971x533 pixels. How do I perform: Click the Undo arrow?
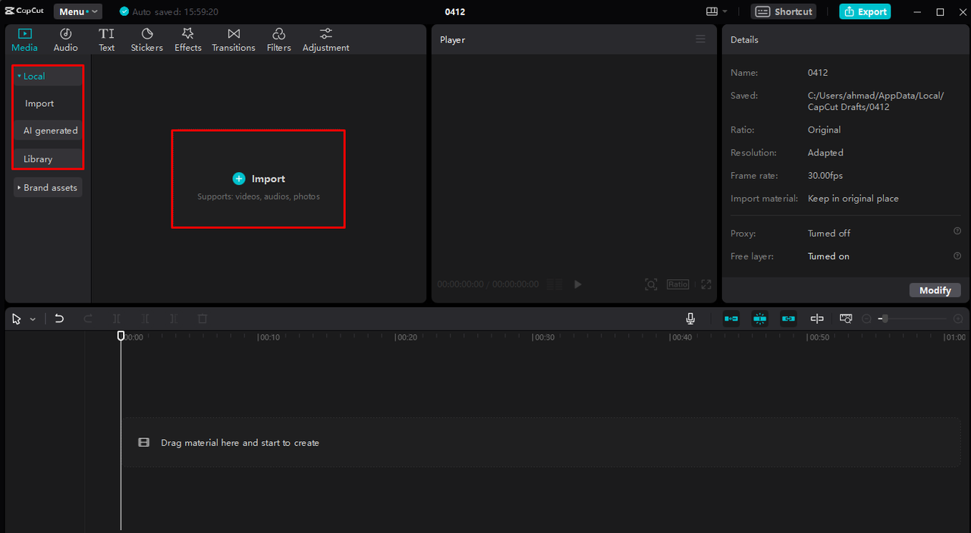tap(59, 319)
